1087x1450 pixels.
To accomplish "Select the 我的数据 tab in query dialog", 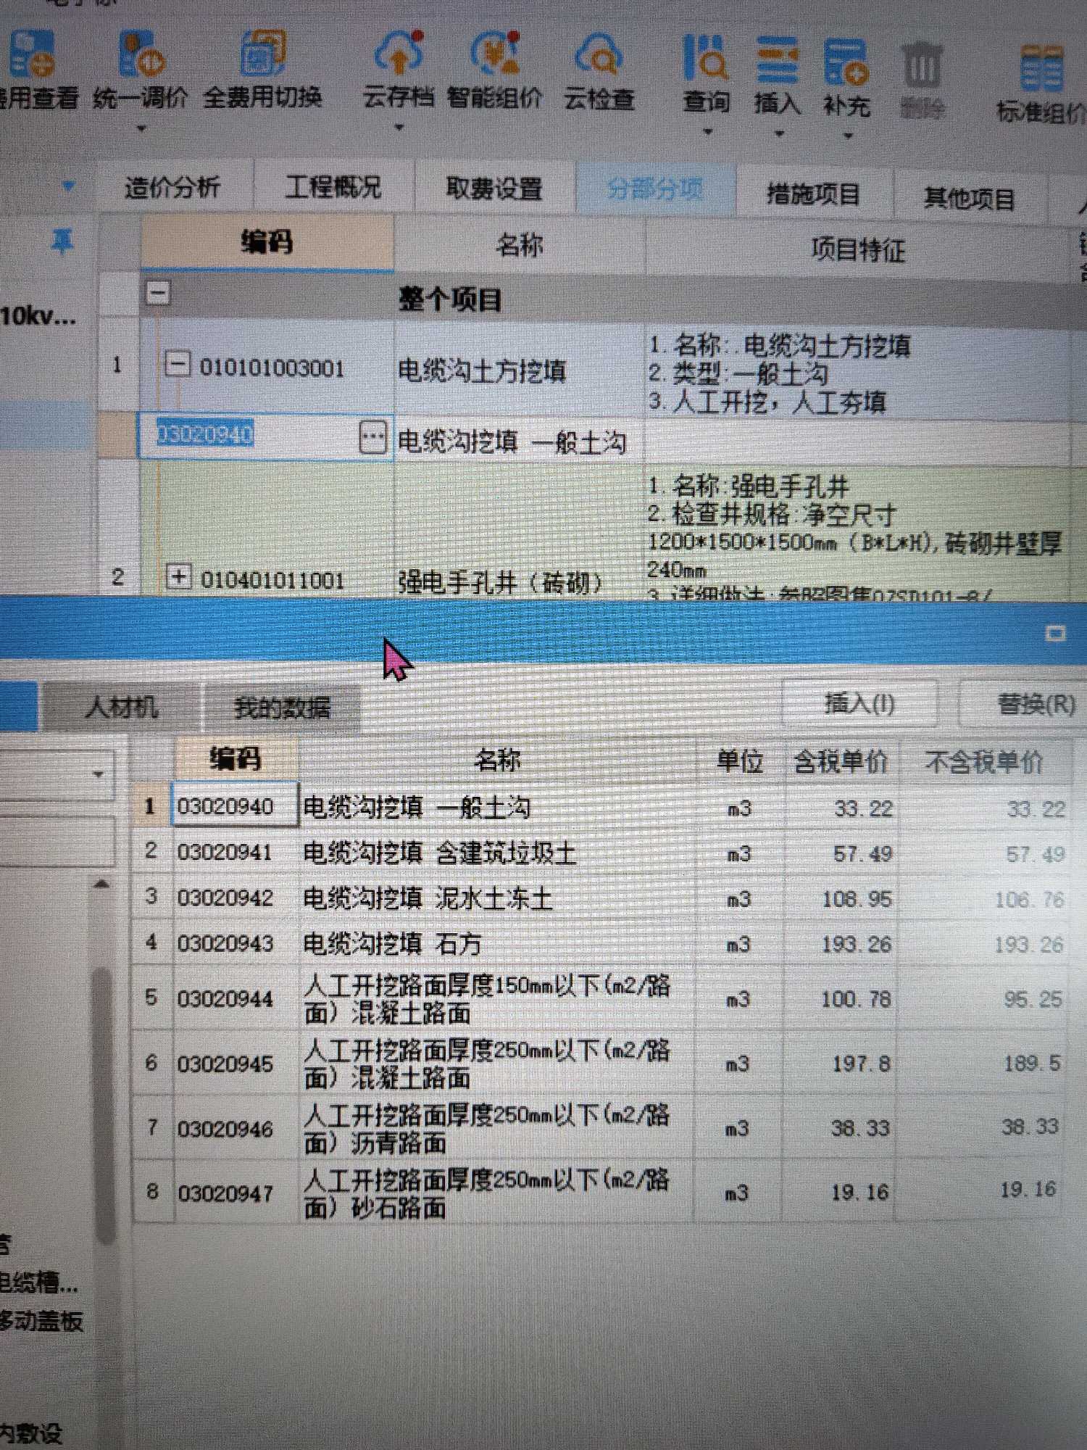I will pos(282,707).
